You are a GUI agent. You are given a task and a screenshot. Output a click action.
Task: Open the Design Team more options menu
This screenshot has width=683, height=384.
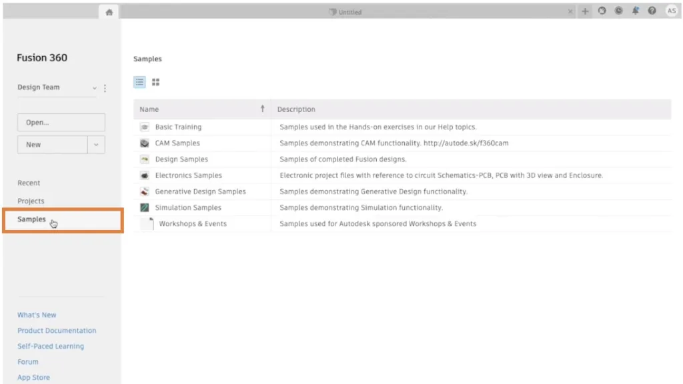coord(105,88)
